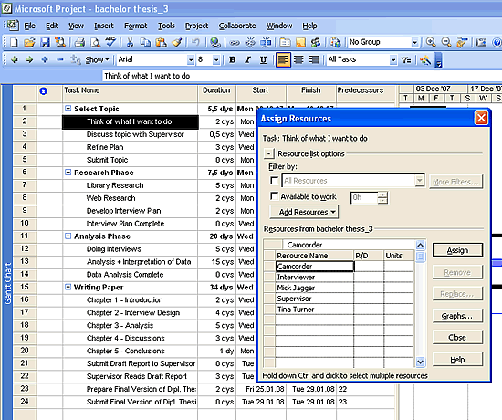The width and height of the screenshot is (502, 420).
Task: Align the text center
Action: click(x=298, y=59)
